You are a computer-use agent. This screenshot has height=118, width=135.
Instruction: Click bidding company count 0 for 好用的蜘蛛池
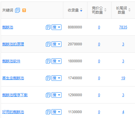(99, 112)
